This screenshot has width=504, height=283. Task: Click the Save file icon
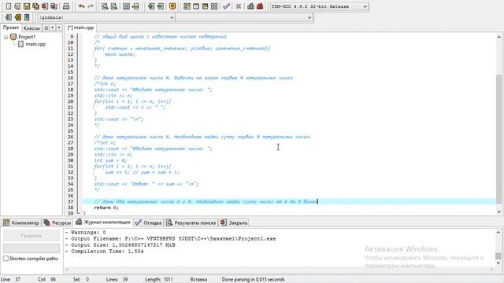[x=27, y=6]
